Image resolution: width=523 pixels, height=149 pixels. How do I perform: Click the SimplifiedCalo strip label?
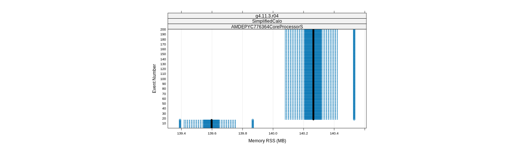[x=267, y=21]
